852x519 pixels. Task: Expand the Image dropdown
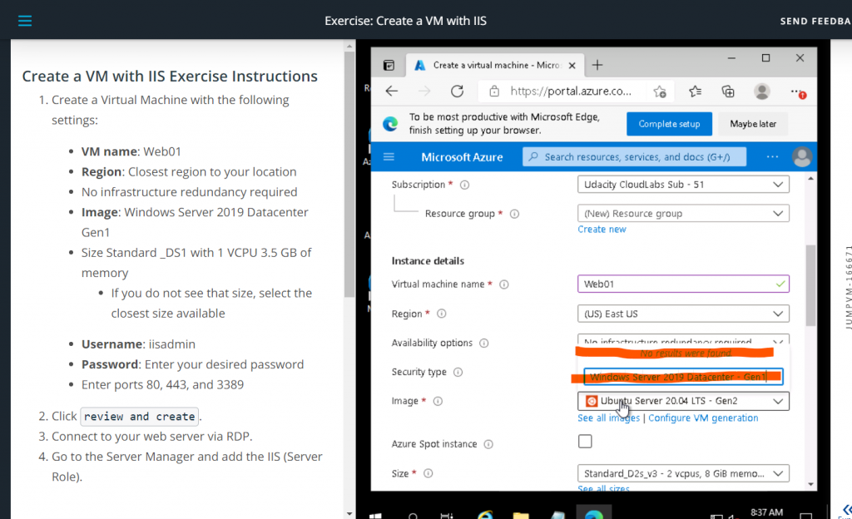683,401
